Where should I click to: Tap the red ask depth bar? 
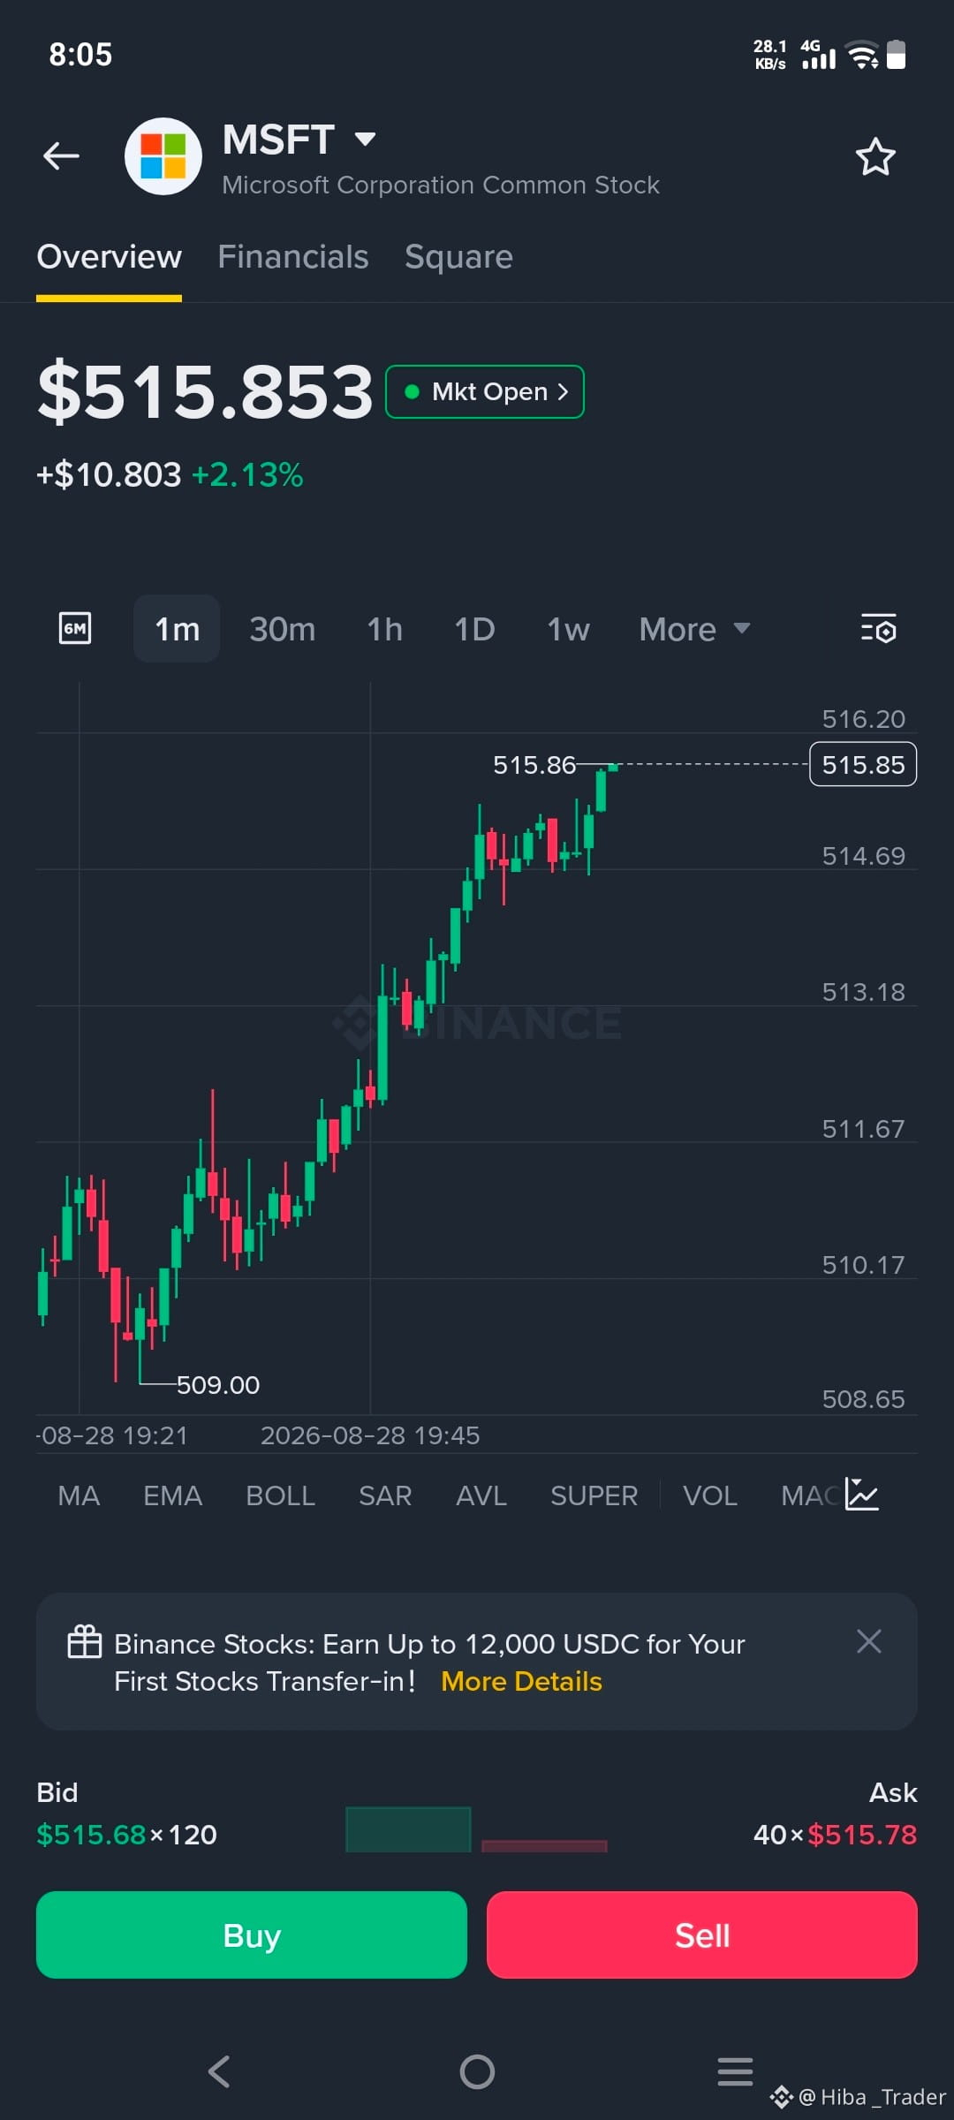544,1845
